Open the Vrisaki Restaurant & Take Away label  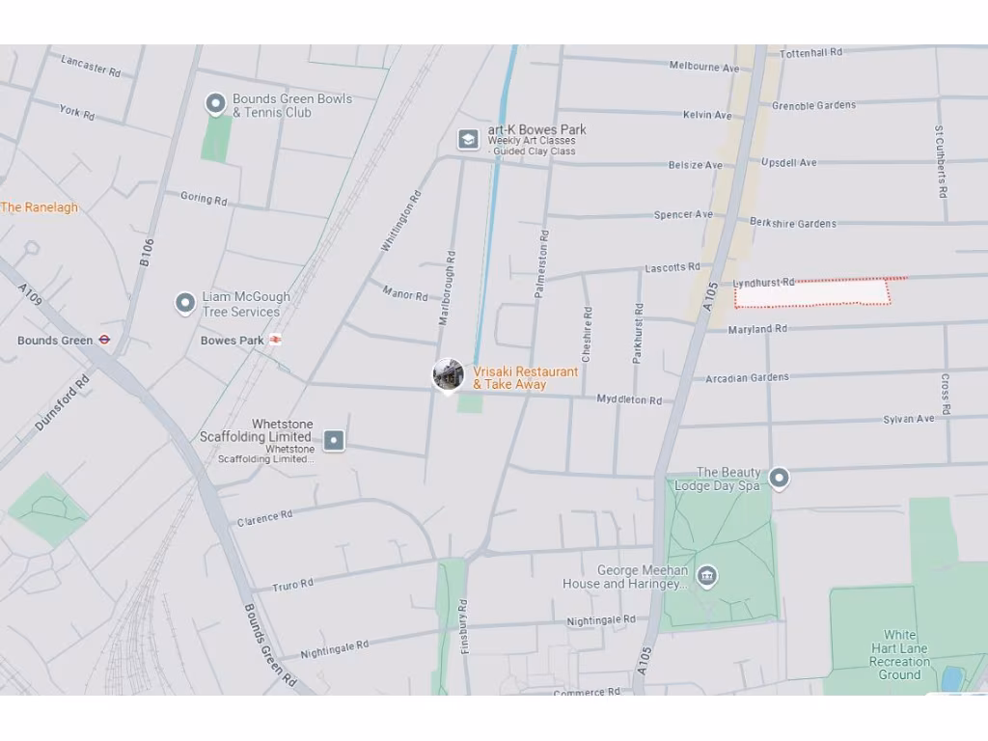point(525,378)
